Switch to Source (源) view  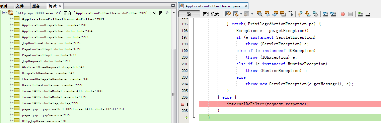click(189, 14)
